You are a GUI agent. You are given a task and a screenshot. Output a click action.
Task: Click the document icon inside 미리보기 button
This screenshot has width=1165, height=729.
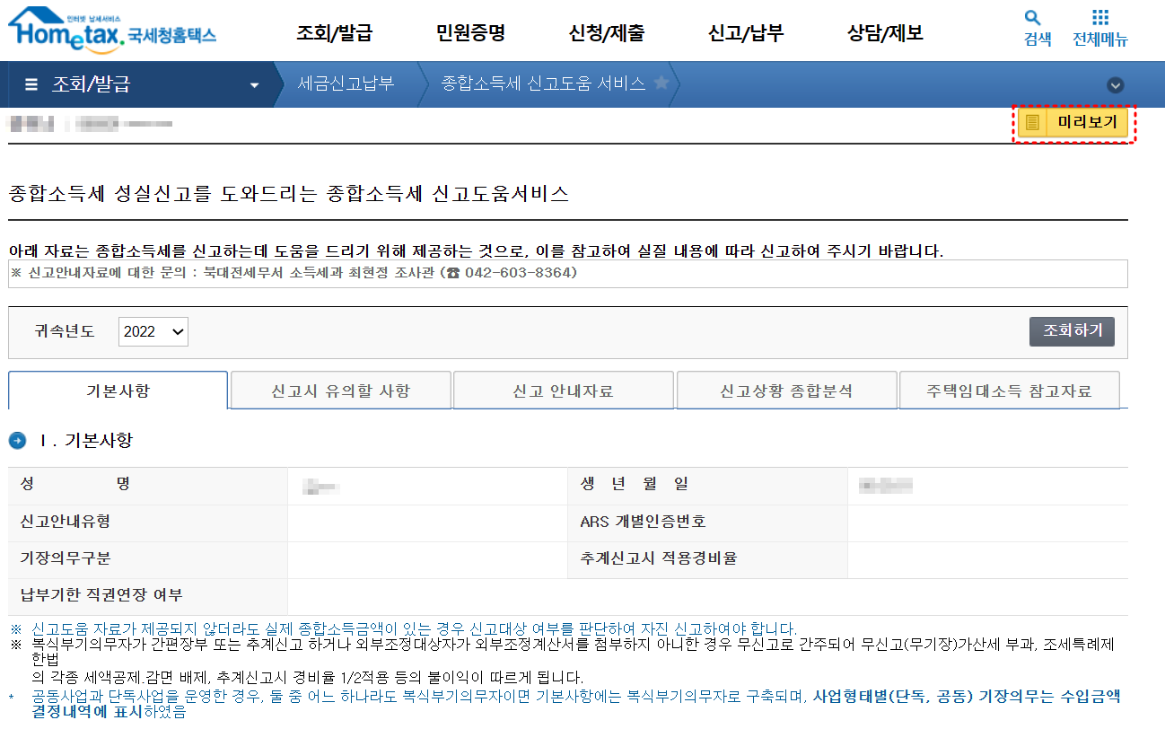1030,123
